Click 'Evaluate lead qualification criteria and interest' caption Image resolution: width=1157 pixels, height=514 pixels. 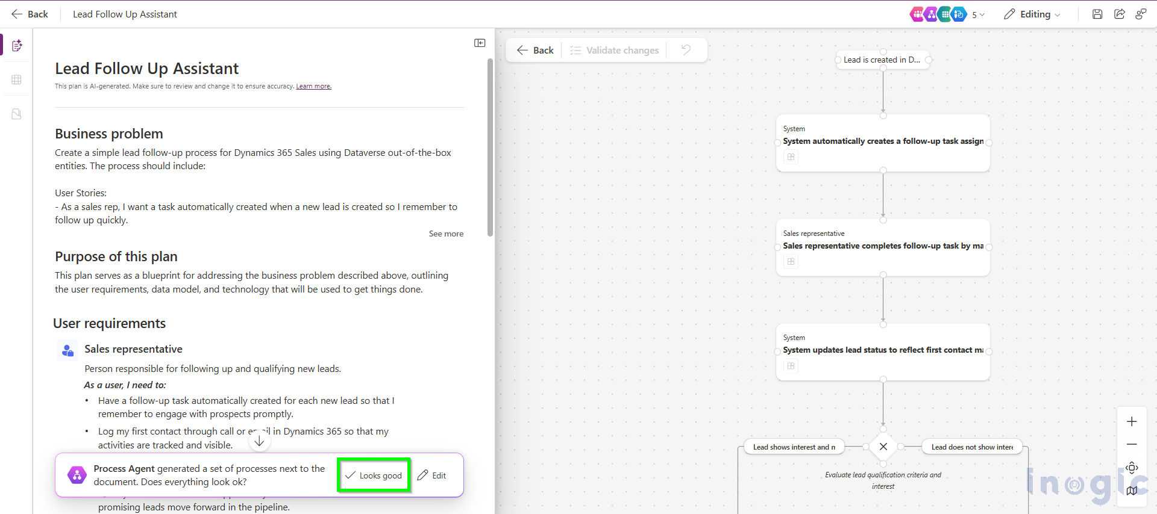point(883,480)
